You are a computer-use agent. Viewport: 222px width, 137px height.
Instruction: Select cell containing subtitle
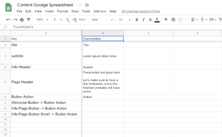pos(46,56)
